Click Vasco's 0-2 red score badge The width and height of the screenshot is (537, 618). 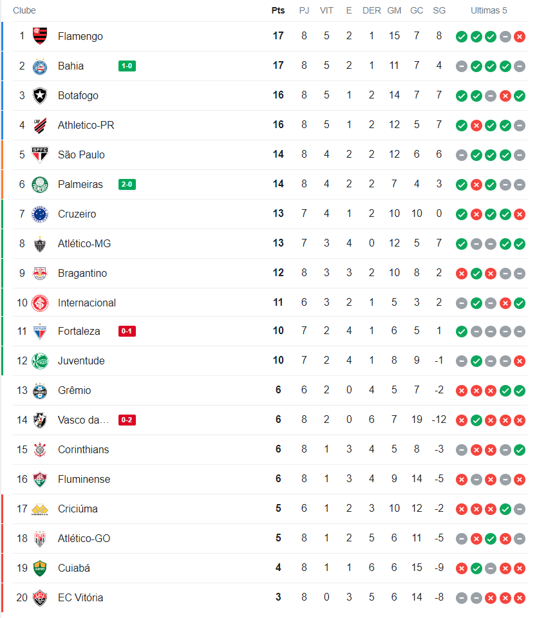coord(127,420)
